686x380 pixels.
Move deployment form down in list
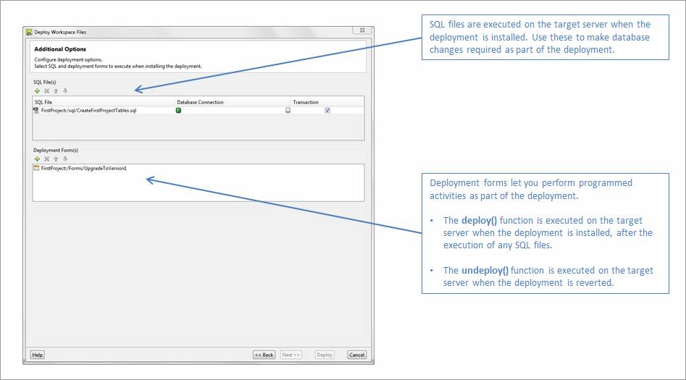click(64, 159)
